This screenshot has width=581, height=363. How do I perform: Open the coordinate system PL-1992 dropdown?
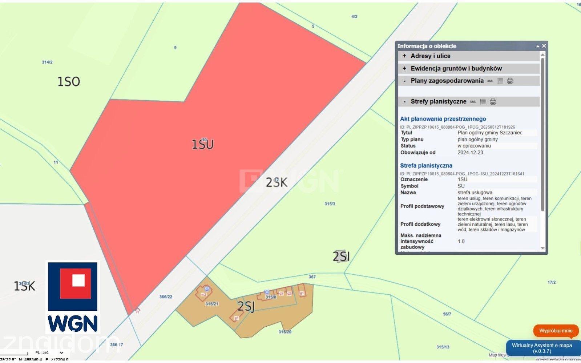(x=49, y=352)
